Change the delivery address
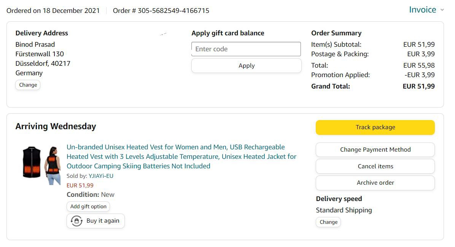This screenshot has width=455, height=247. (x=28, y=85)
